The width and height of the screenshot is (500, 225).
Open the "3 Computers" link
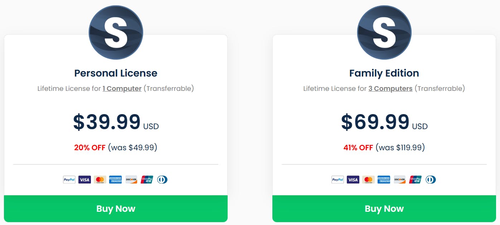(x=390, y=88)
